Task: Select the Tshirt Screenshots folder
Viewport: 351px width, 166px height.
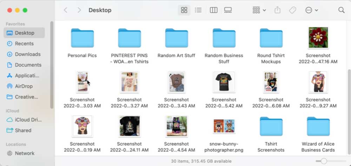Action: tap(271, 127)
